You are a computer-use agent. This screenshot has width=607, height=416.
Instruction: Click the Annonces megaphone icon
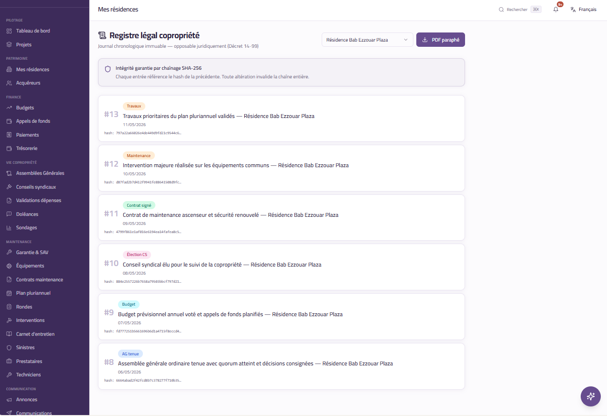point(9,400)
